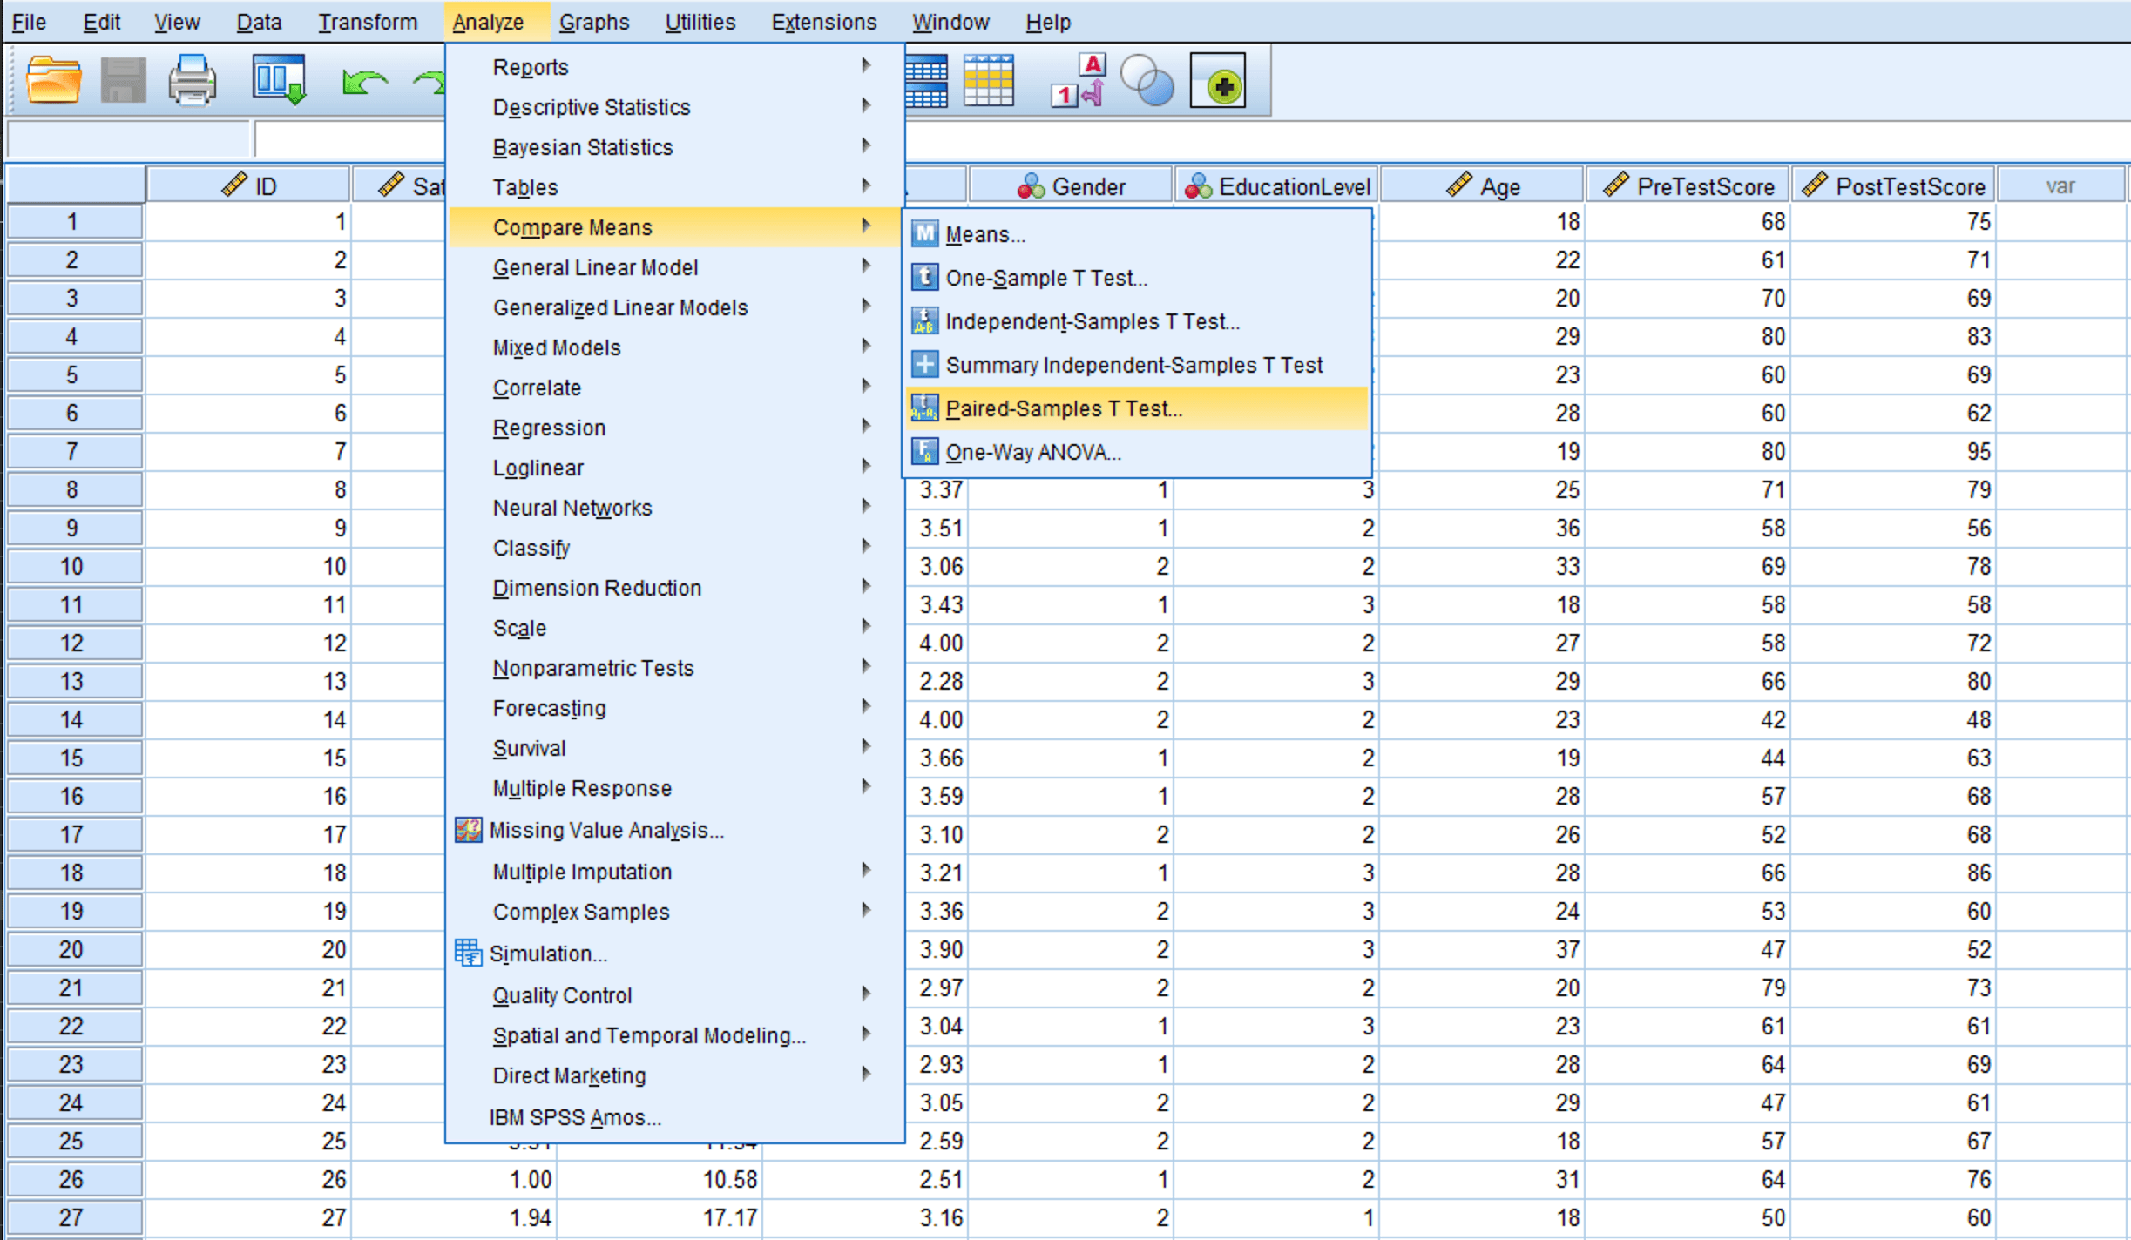Image resolution: width=2131 pixels, height=1240 pixels.
Task: Open the Transform menu
Action: pyautogui.click(x=368, y=22)
